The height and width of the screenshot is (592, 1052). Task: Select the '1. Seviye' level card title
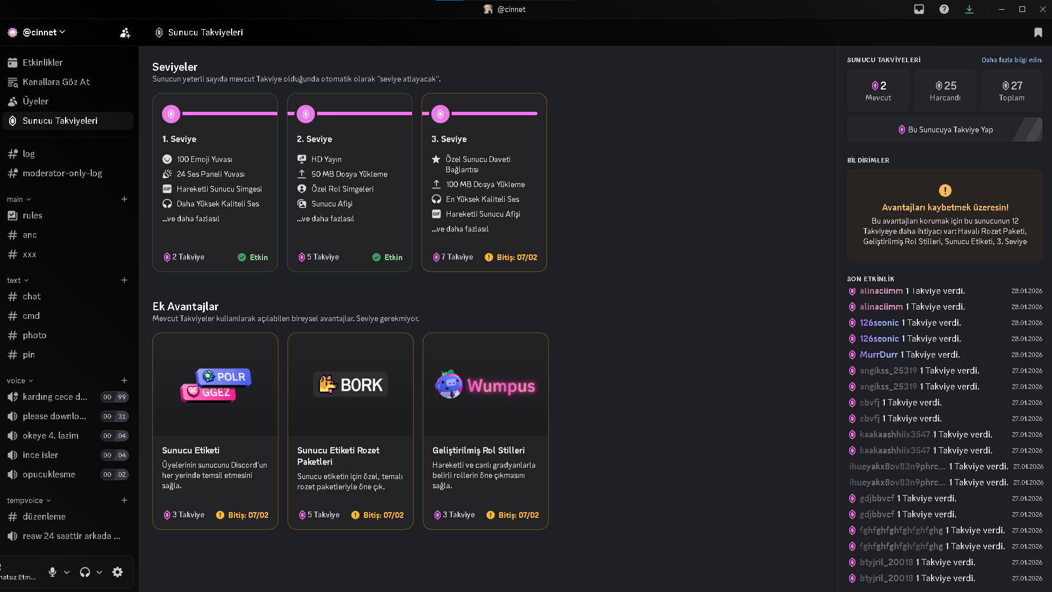(179, 139)
